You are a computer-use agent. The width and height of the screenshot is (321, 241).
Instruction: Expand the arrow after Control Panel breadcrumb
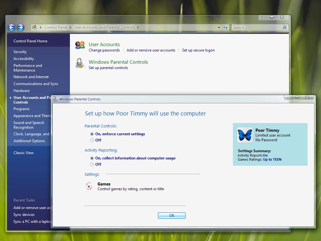coord(71,27)
